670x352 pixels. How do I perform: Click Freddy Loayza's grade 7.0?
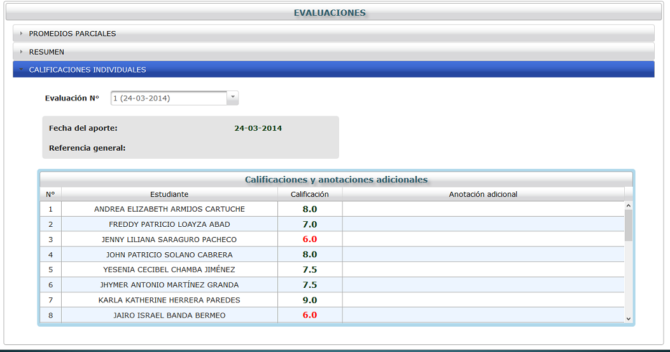[310, 224]
